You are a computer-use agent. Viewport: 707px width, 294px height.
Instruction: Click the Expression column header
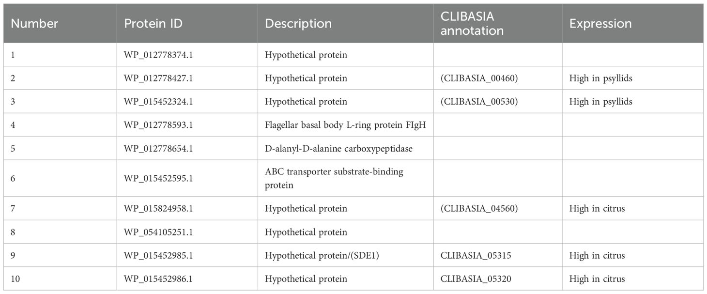(x=600, y=24)
